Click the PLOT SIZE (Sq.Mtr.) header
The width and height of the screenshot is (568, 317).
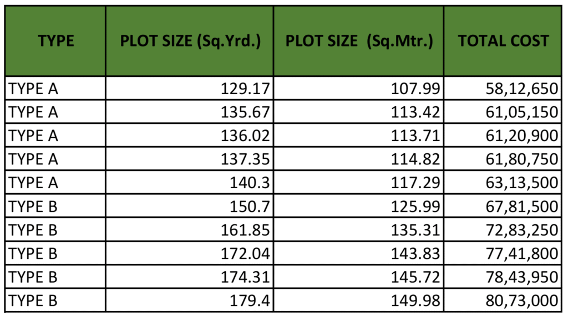pyautogui.click(x=359, y=41)
